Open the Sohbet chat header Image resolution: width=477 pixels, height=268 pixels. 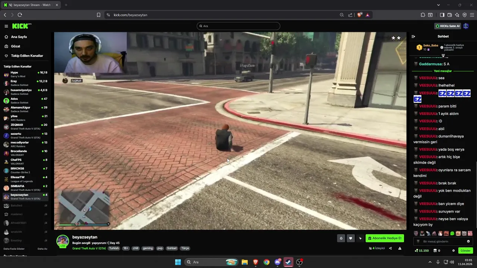tap(443, 36)
